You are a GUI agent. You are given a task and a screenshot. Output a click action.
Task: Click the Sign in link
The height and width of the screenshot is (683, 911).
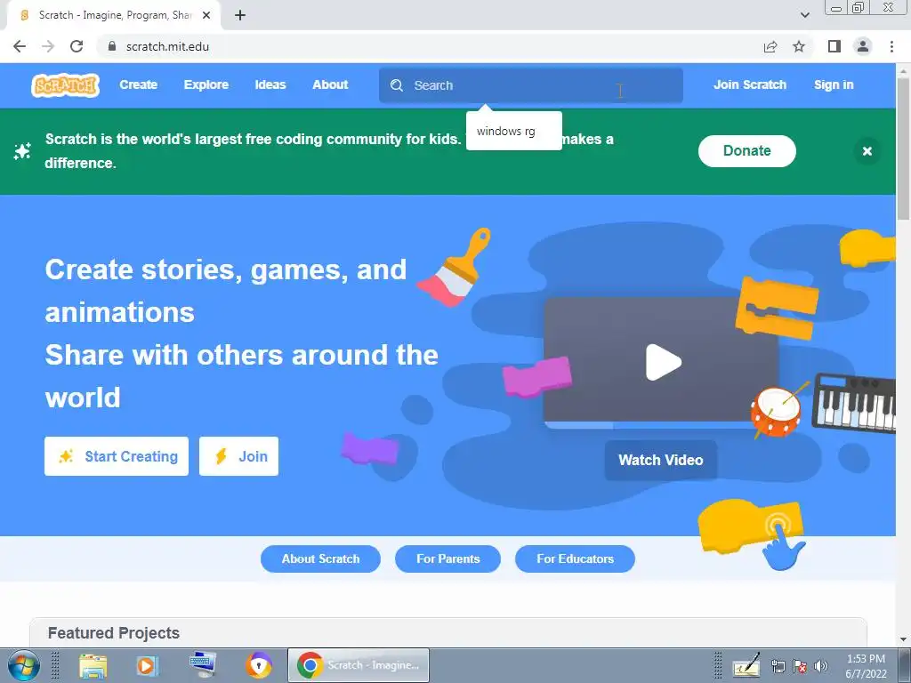click(833, 84)
